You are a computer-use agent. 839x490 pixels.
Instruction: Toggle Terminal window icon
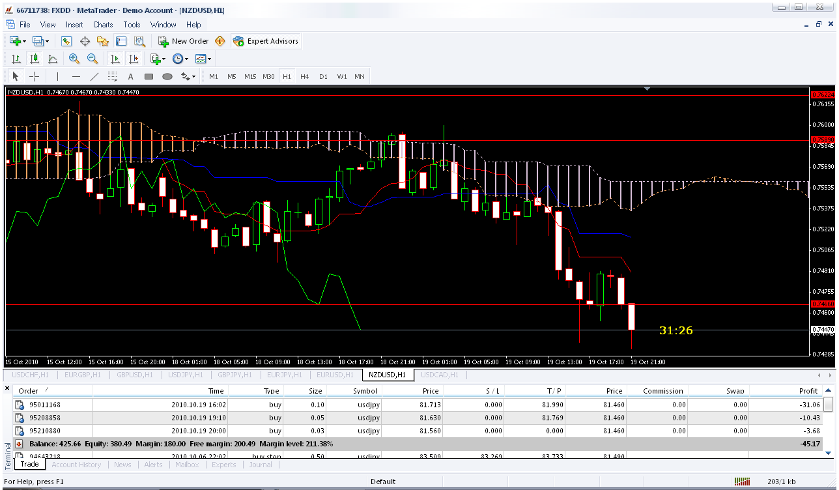point(121,41)
